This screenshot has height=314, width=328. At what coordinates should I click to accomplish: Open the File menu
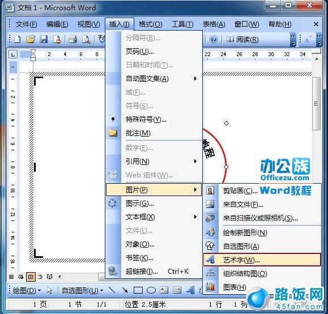27,24
